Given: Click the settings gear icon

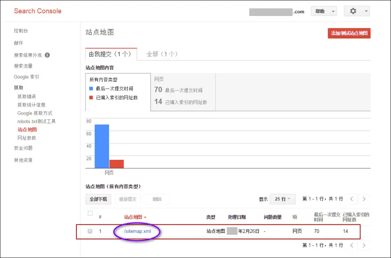Looking at the screenshot, I should 353,11.
